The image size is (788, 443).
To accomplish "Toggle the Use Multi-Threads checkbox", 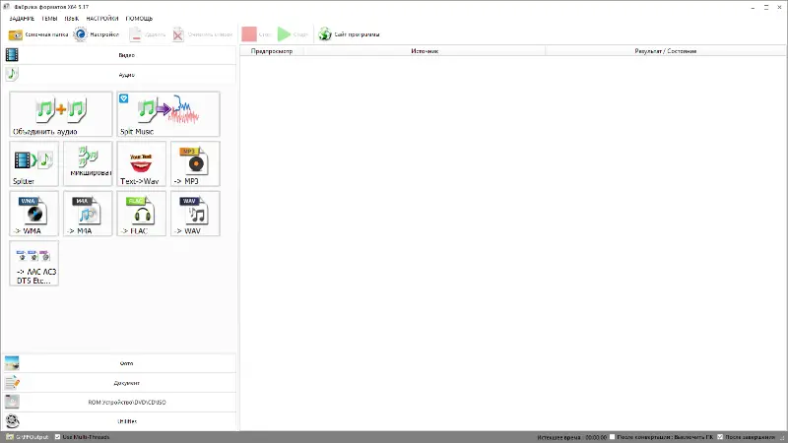I will click(x=57, y=437).
